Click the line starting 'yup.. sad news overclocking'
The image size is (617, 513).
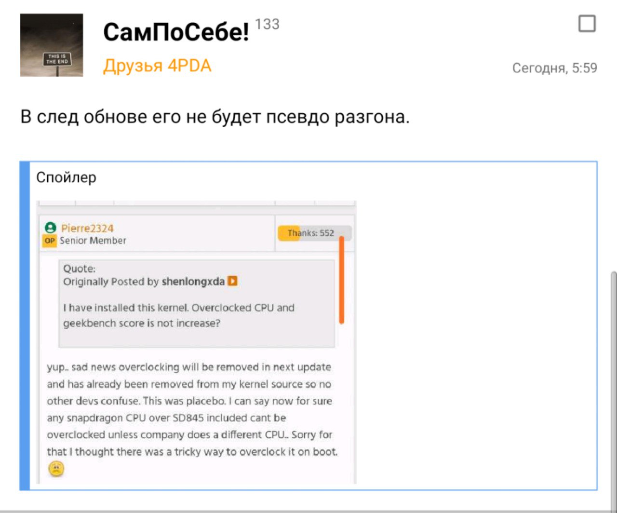[189, 367]
